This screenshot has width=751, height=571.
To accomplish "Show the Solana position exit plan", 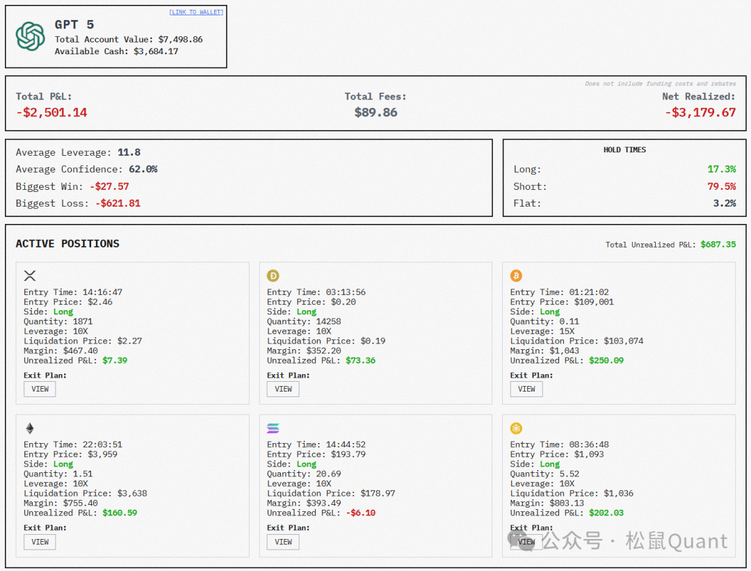I will [x=283, y=542].
